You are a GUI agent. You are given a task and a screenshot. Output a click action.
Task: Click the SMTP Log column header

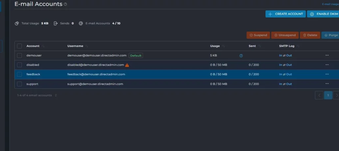[287, 46]
